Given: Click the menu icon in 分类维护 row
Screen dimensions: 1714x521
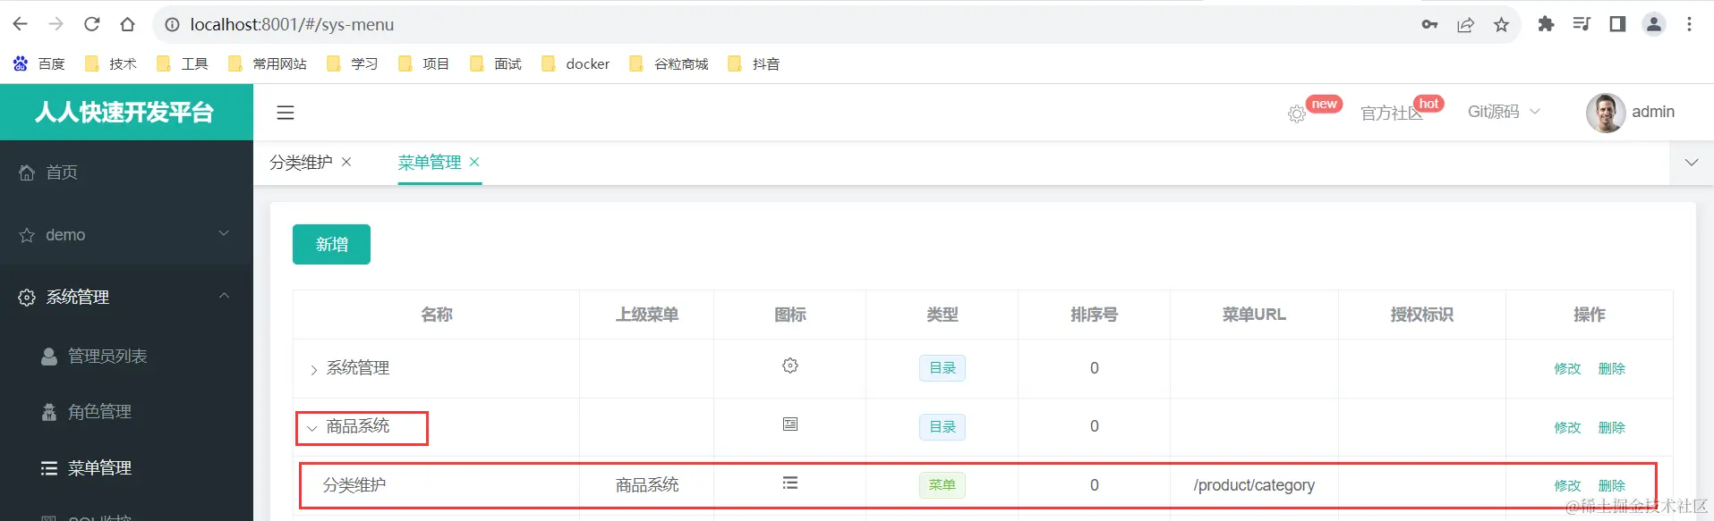Looking at the screenshot, I should 790,483.
